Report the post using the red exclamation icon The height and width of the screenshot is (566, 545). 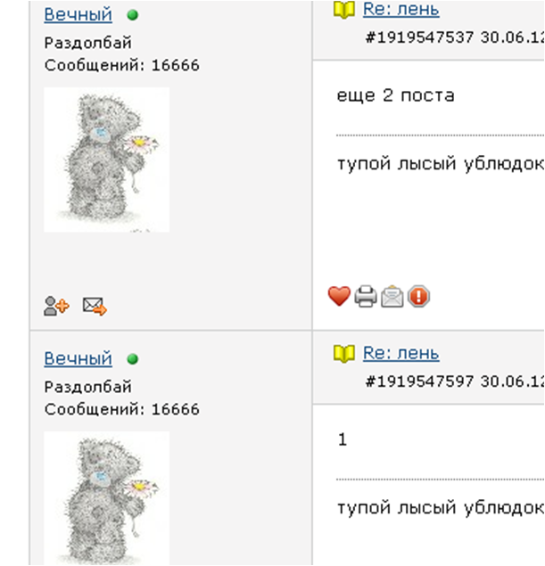[418, 296]
